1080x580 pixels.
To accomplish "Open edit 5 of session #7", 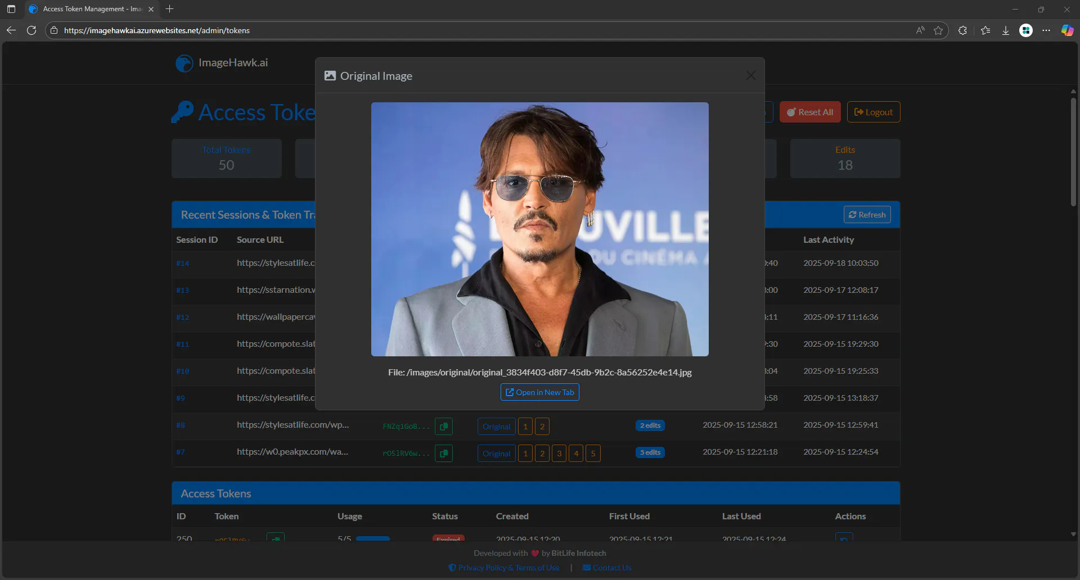I will (x=593, y=454).
